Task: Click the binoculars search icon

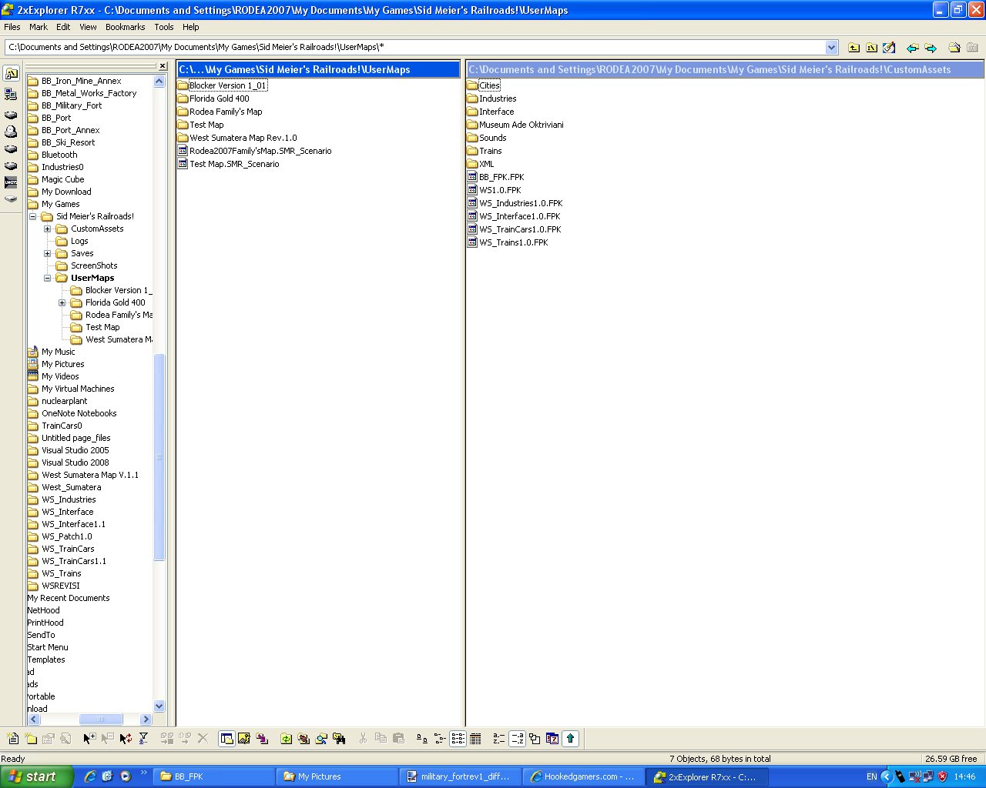Action: pyautogui.click(x=339, y=739)
